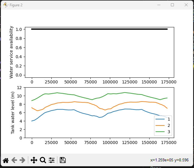Click the Home reset view icon
The width and height of the screenshot is (194, 168).
point(6,160)
